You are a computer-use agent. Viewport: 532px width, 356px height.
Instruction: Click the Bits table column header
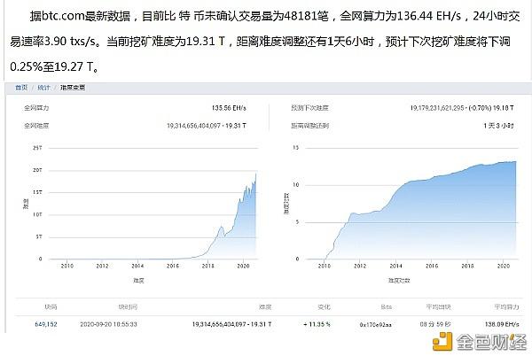(x=386, y=307)
